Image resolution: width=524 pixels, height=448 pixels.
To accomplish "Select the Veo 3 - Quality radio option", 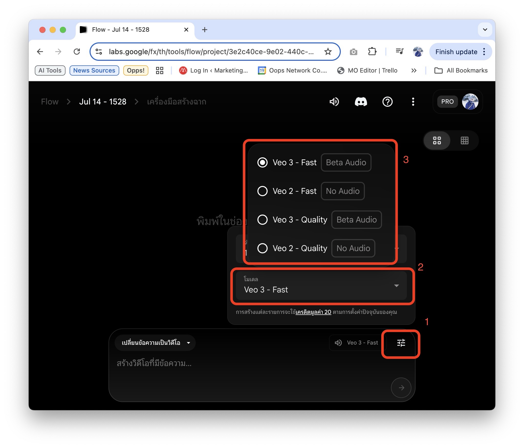I will (263, 220).
